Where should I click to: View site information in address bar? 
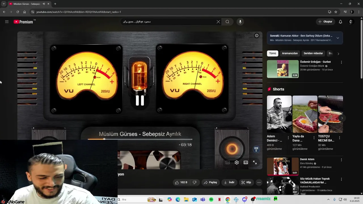[33, 12]
